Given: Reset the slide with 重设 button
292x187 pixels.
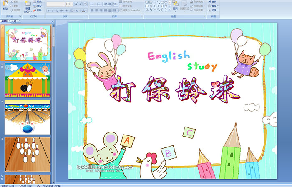Looking at the screenshot, I should [x=38, y=6].
